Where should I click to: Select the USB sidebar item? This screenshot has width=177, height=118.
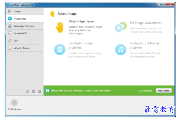25,41
